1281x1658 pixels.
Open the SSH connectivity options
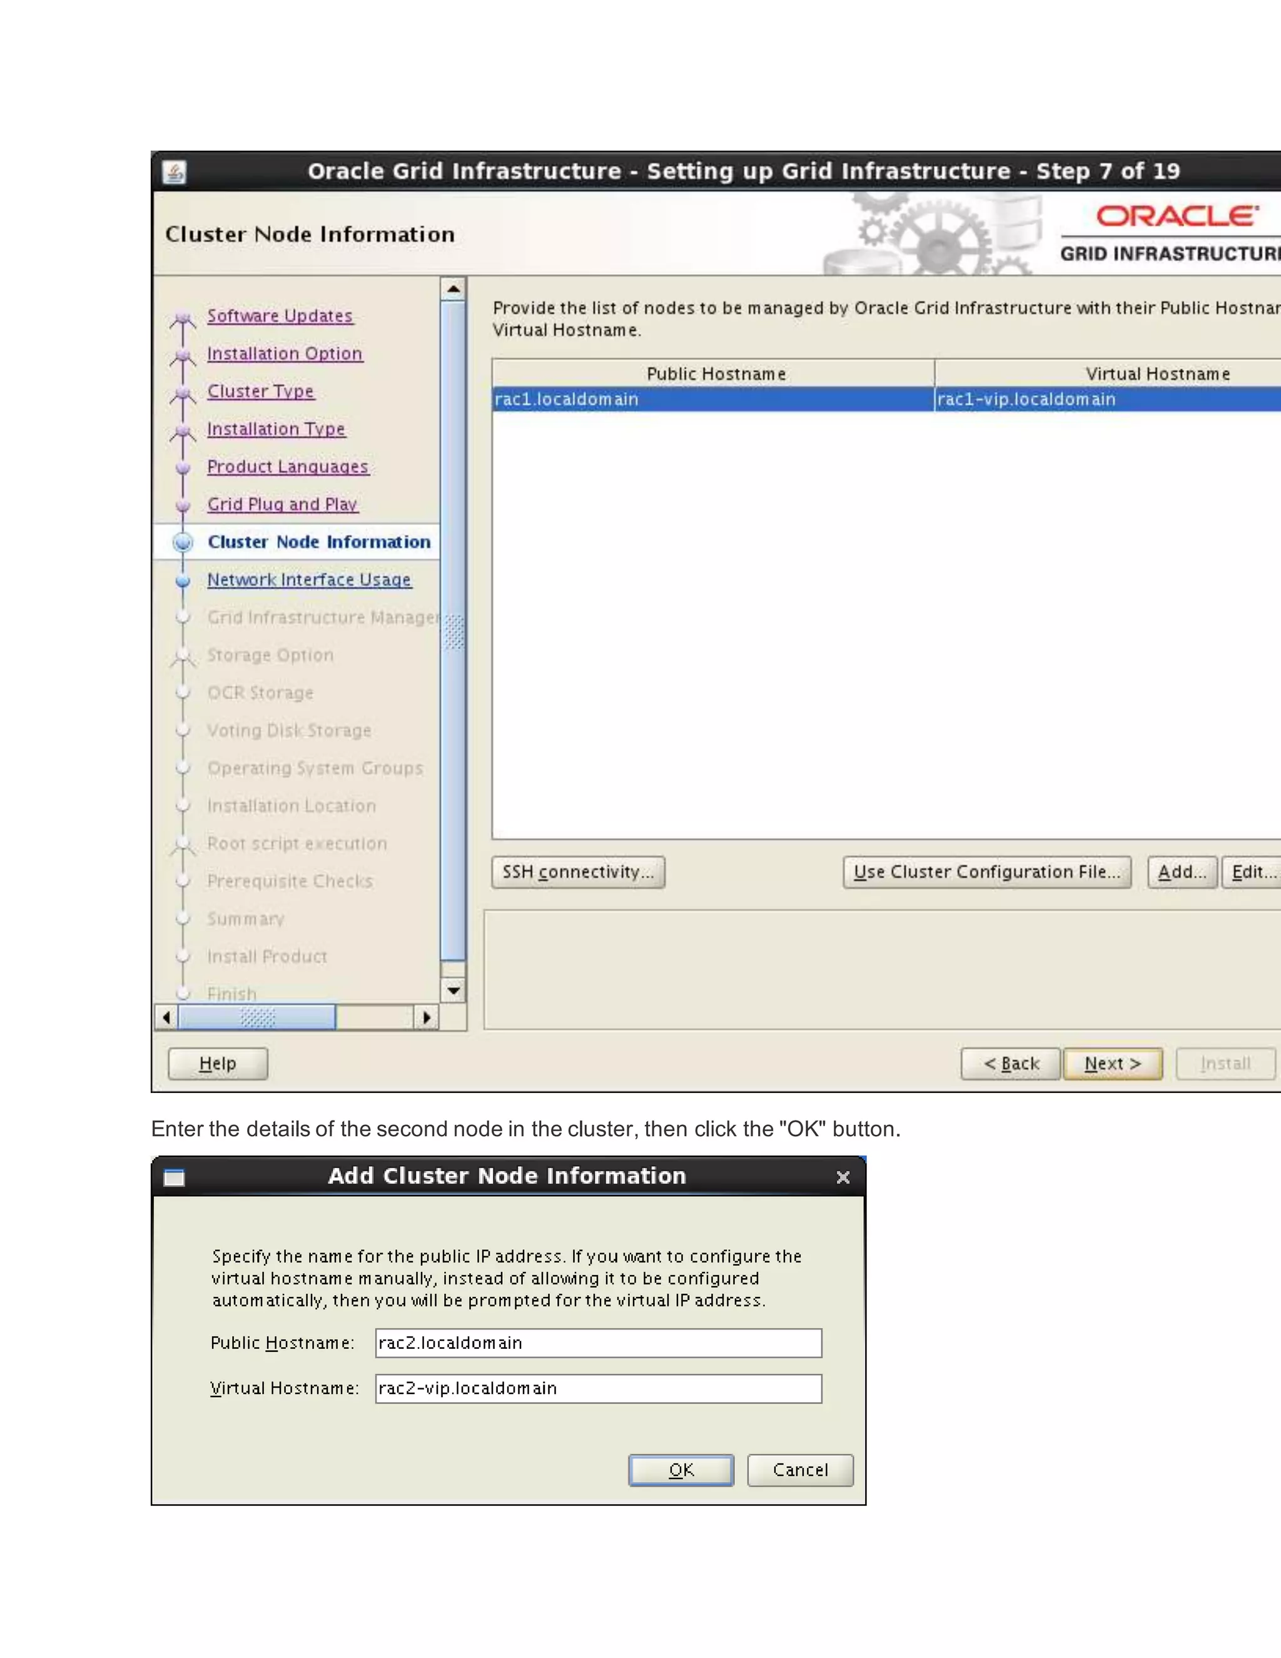[x=579, y=872]
